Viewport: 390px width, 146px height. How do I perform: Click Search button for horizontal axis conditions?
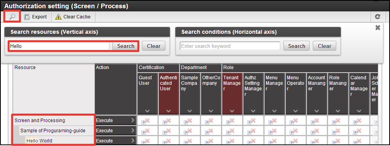296,46
